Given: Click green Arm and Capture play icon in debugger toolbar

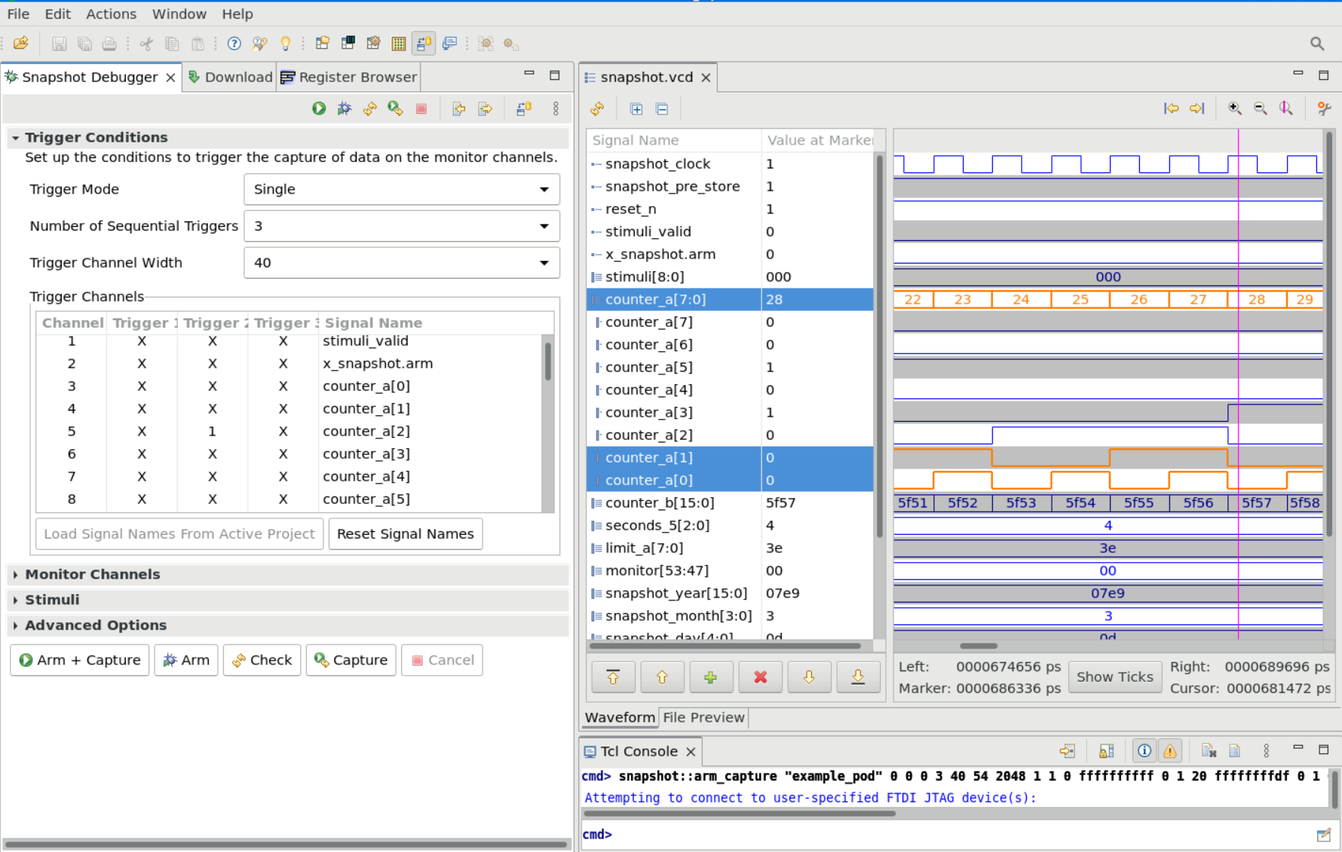Looking at the screenshot, I should (319, 108).
